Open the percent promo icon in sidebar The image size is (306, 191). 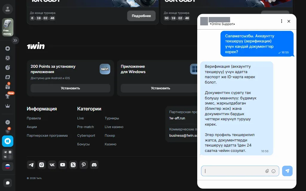point(7,122)
